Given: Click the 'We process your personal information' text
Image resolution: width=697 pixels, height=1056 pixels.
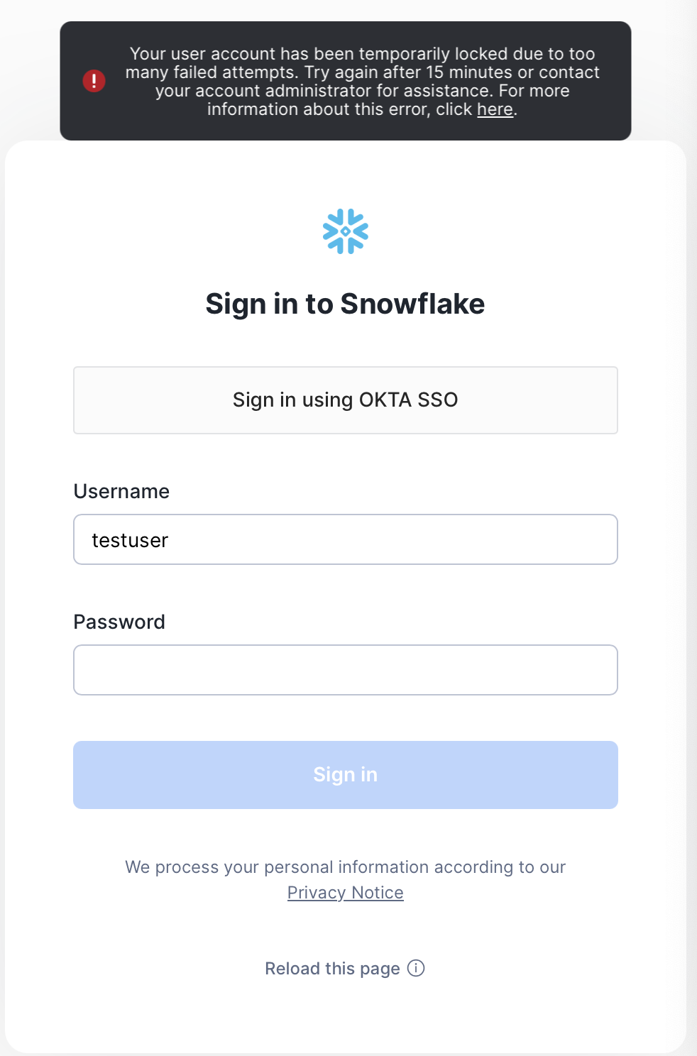Looking at the screenshot, I should point(346,867).
